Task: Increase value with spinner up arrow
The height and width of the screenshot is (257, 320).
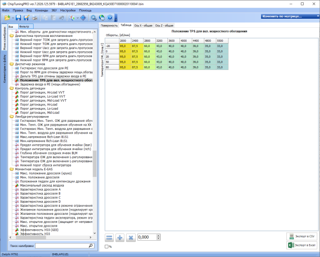Action: tap(158, 235)
